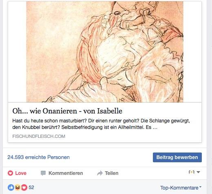Click the FISCHUNDFLEISCH.COM source link

pyautogui.click(x=39, y=136)
